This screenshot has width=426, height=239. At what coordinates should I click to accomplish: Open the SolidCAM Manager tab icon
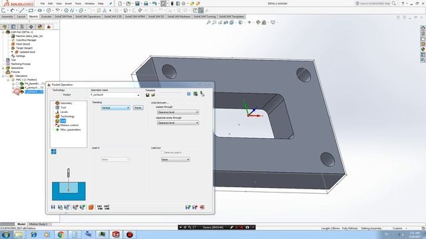click(x=49, y=27)
